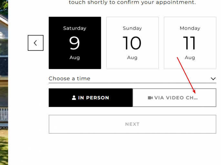The height and width of the screenshot is (165, 221).
Task: Go to previous dates with left arrow
Action: (x=35, y=43)
